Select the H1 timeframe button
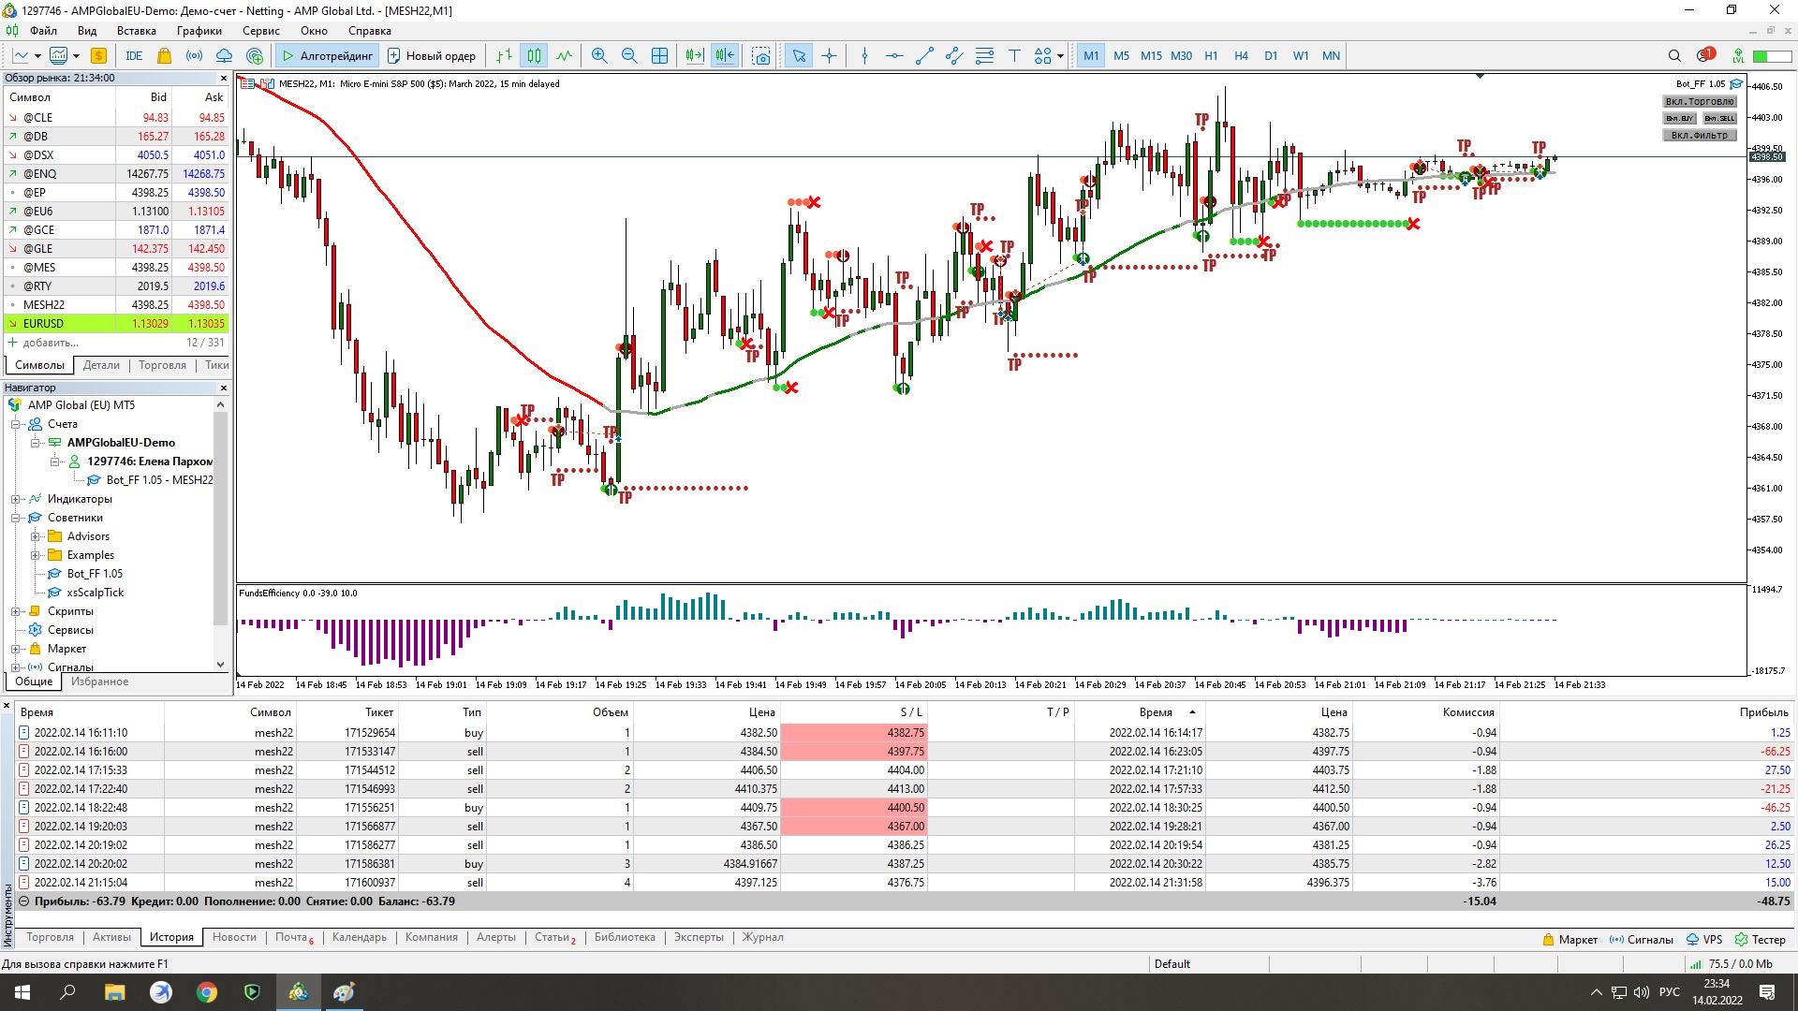 [1211, 56]
